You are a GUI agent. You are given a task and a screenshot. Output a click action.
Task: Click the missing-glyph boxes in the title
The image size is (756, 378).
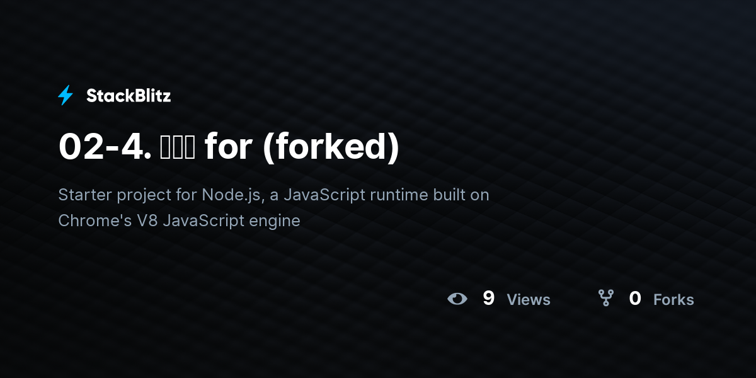pos(178,146)
